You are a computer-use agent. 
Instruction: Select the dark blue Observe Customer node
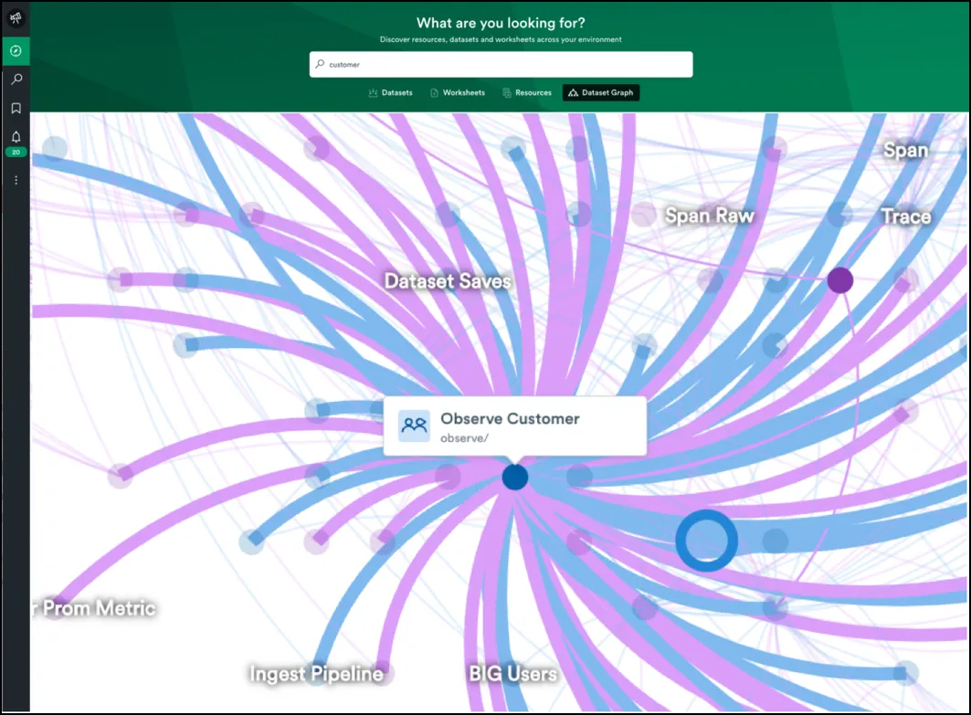514,478
